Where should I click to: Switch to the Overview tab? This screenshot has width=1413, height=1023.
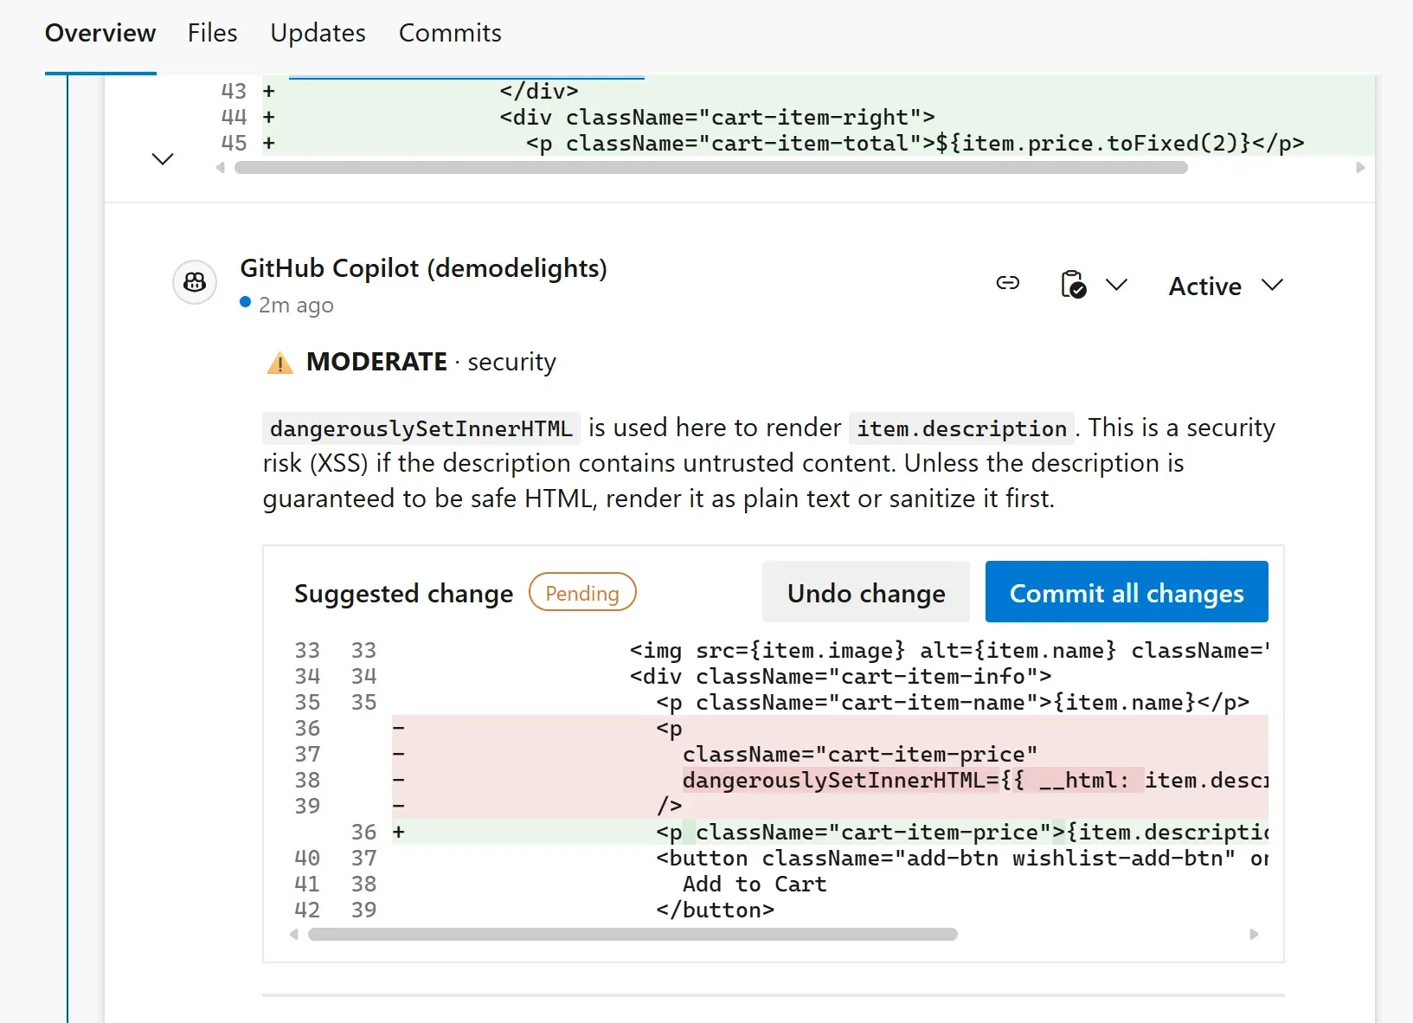pos(100,33)
